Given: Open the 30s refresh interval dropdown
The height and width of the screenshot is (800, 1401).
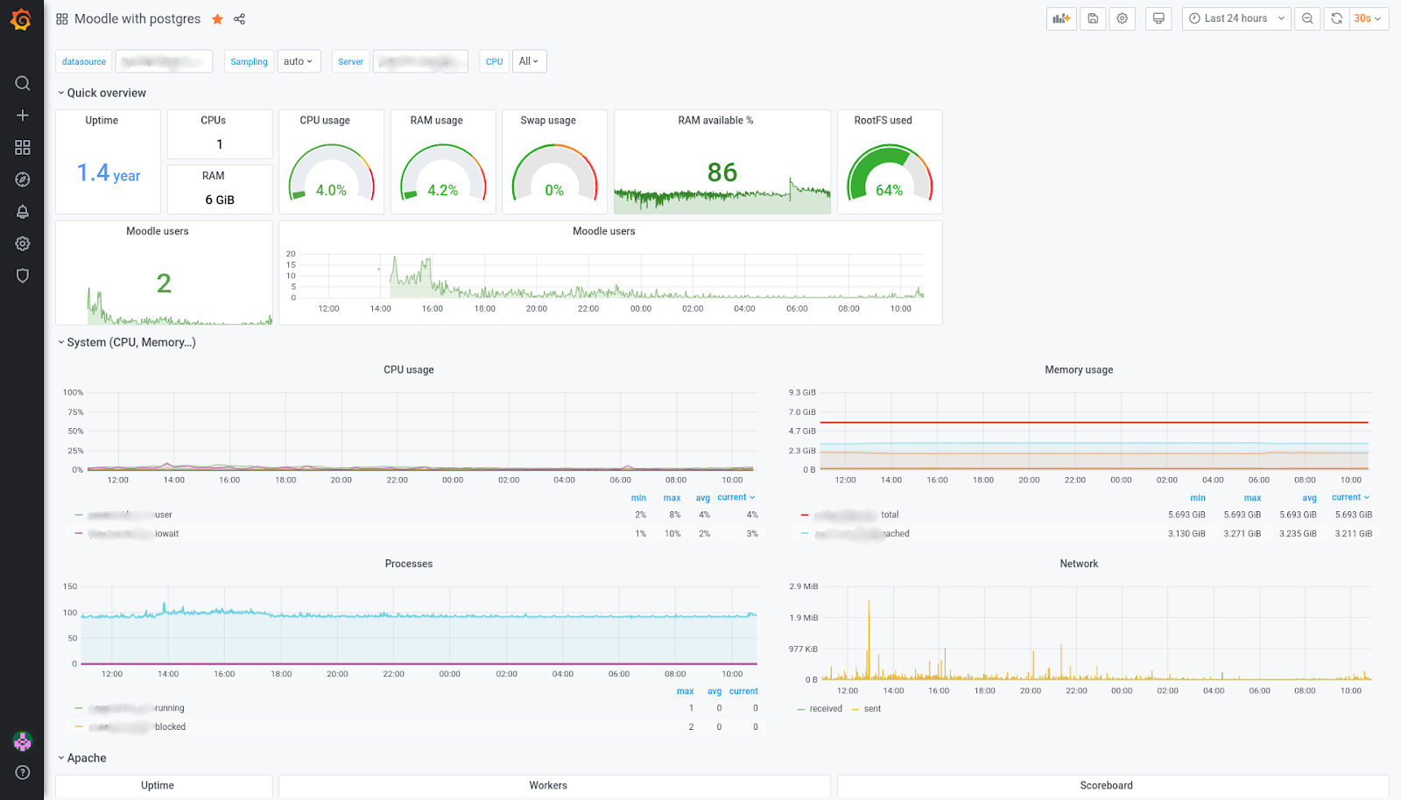Looking at the screenshot, I should pyautogui.click(x=1369, y=18).
